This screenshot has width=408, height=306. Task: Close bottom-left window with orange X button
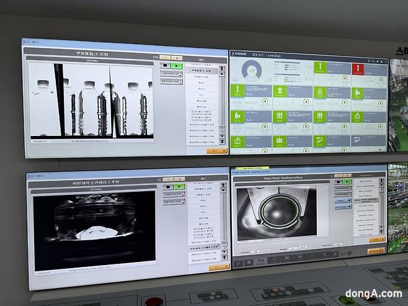click(x=218, y=267)
